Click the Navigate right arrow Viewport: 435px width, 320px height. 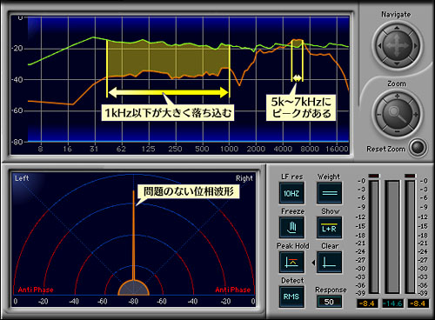pos(415,46)
